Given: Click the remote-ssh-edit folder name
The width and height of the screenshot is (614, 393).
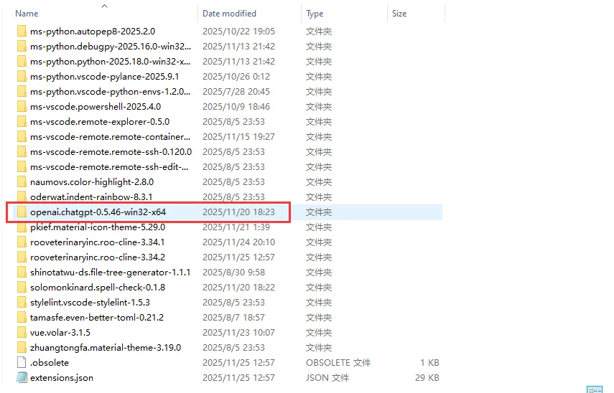Looking at the screenshot, I should (x=109, y=166).
